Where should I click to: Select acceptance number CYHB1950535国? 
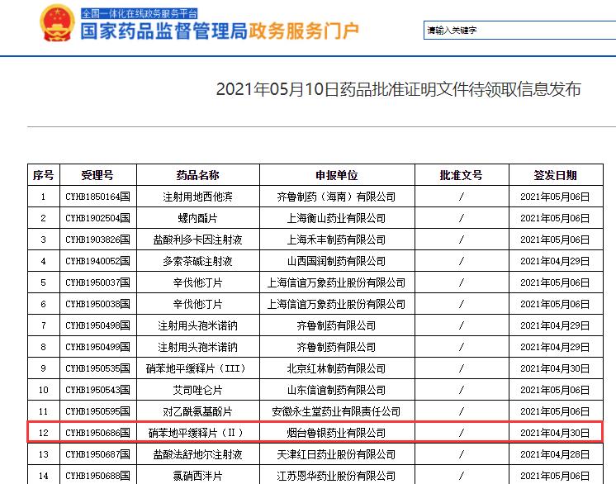pos(97,368)
